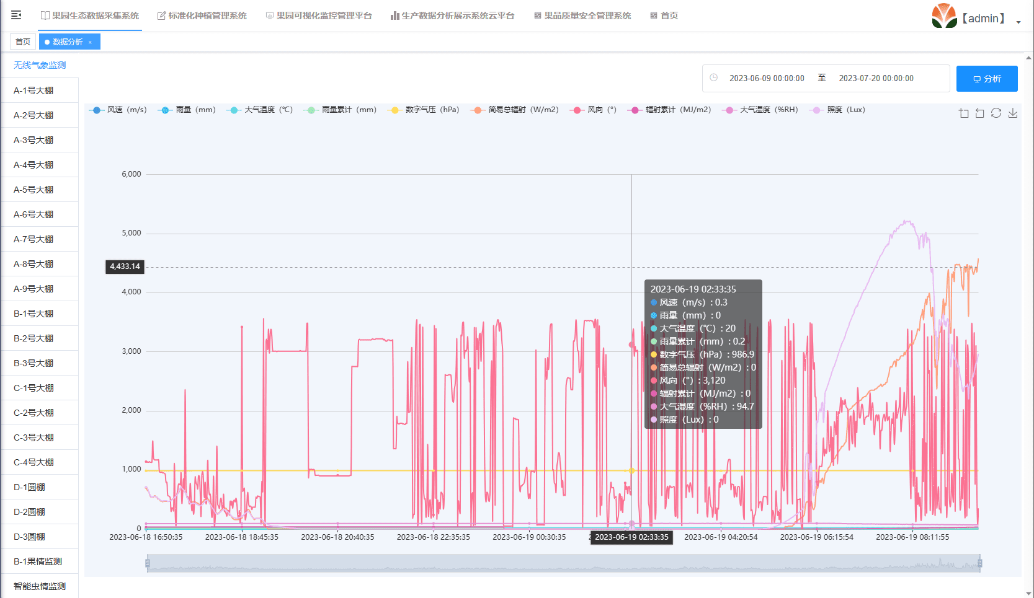Screen dimensions: 1034x598
Task: Open 果园可视化监控管理平台 top menu
Action: tap(319, 15)
